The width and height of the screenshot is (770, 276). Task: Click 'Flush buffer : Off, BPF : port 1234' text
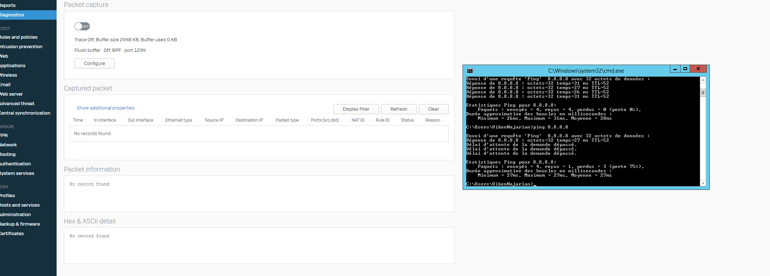[x=110, y=50]
